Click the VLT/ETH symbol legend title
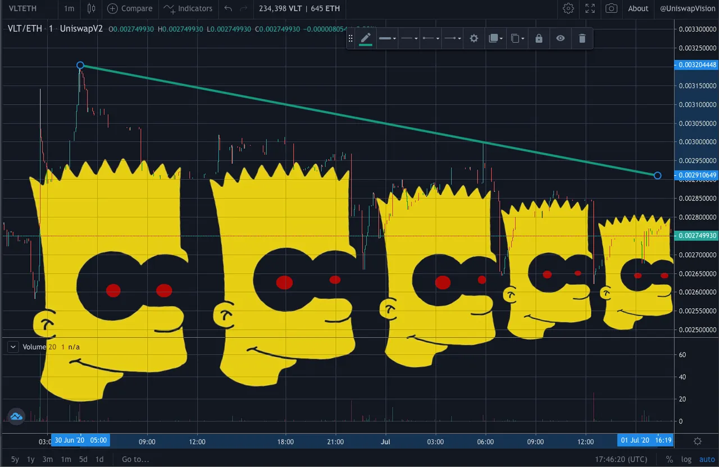 tap(25, 29)
